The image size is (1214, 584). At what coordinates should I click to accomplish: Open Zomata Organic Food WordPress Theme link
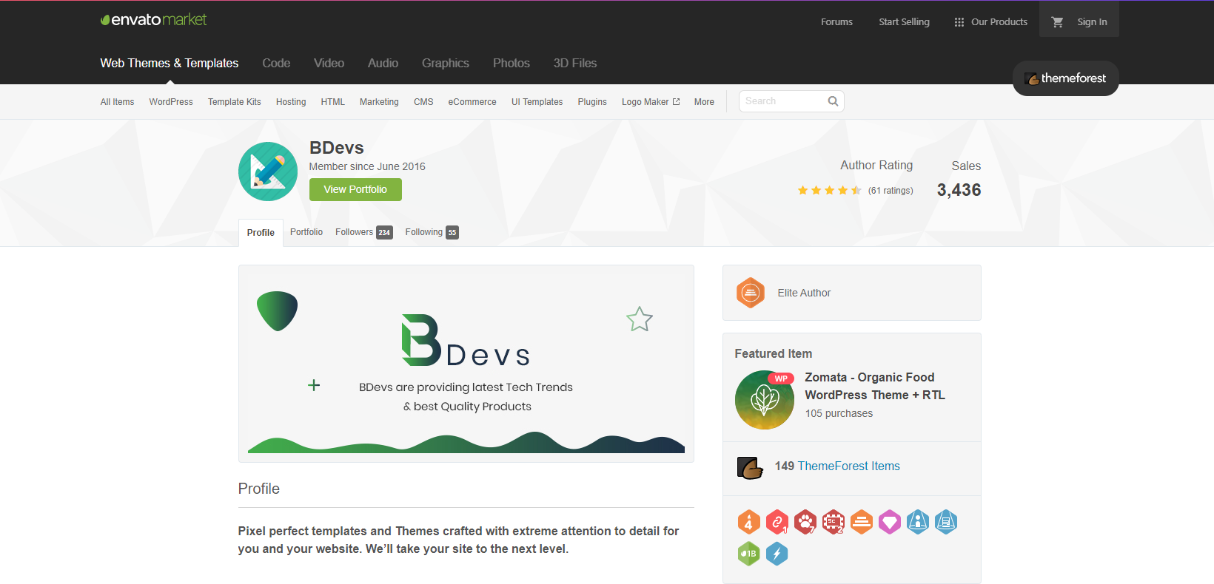tap(875, 386)
